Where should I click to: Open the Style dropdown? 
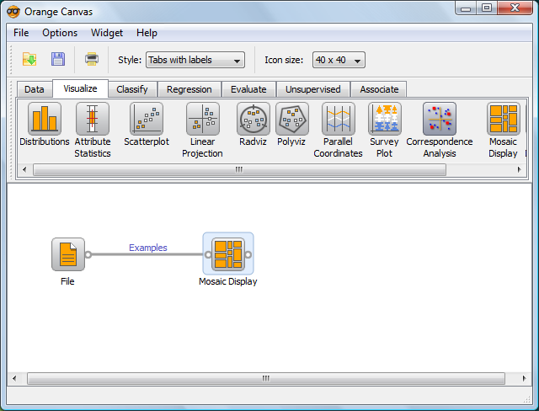tap(195, 60)
